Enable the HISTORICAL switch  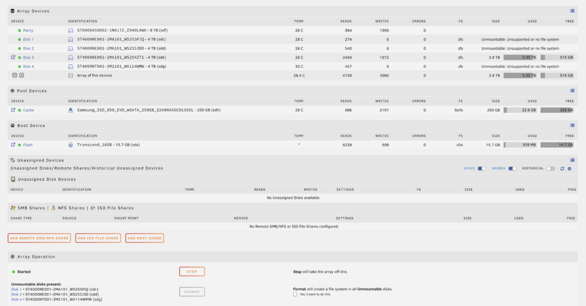(x=550, y=169)
